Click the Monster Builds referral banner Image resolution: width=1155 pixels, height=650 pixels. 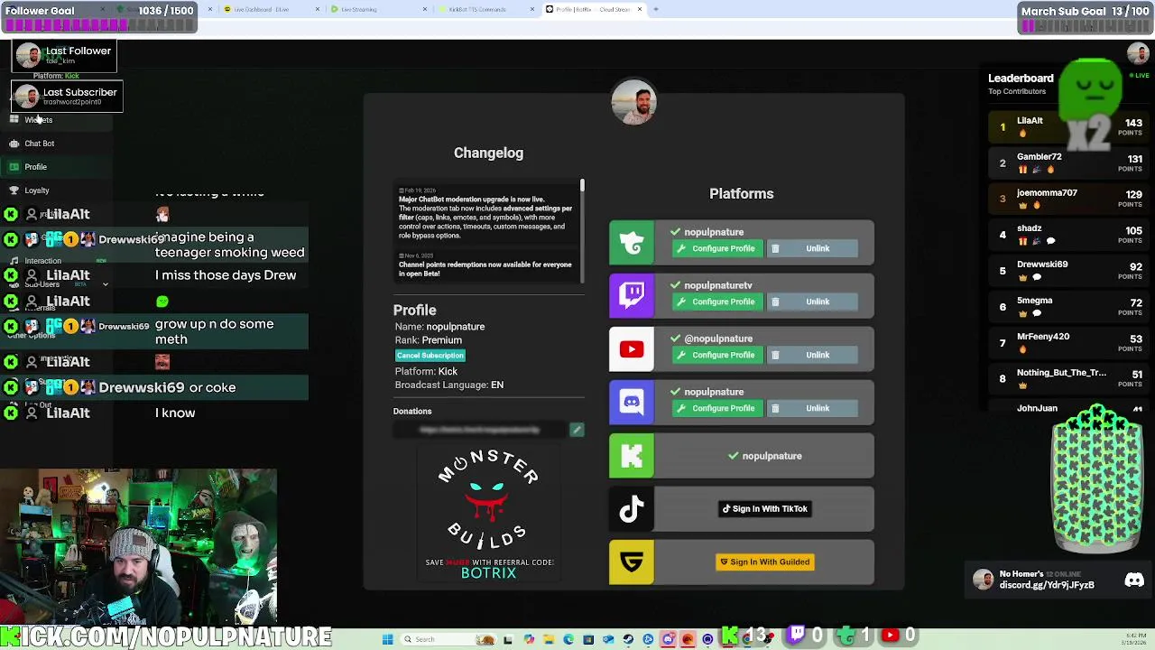(488, 514)
